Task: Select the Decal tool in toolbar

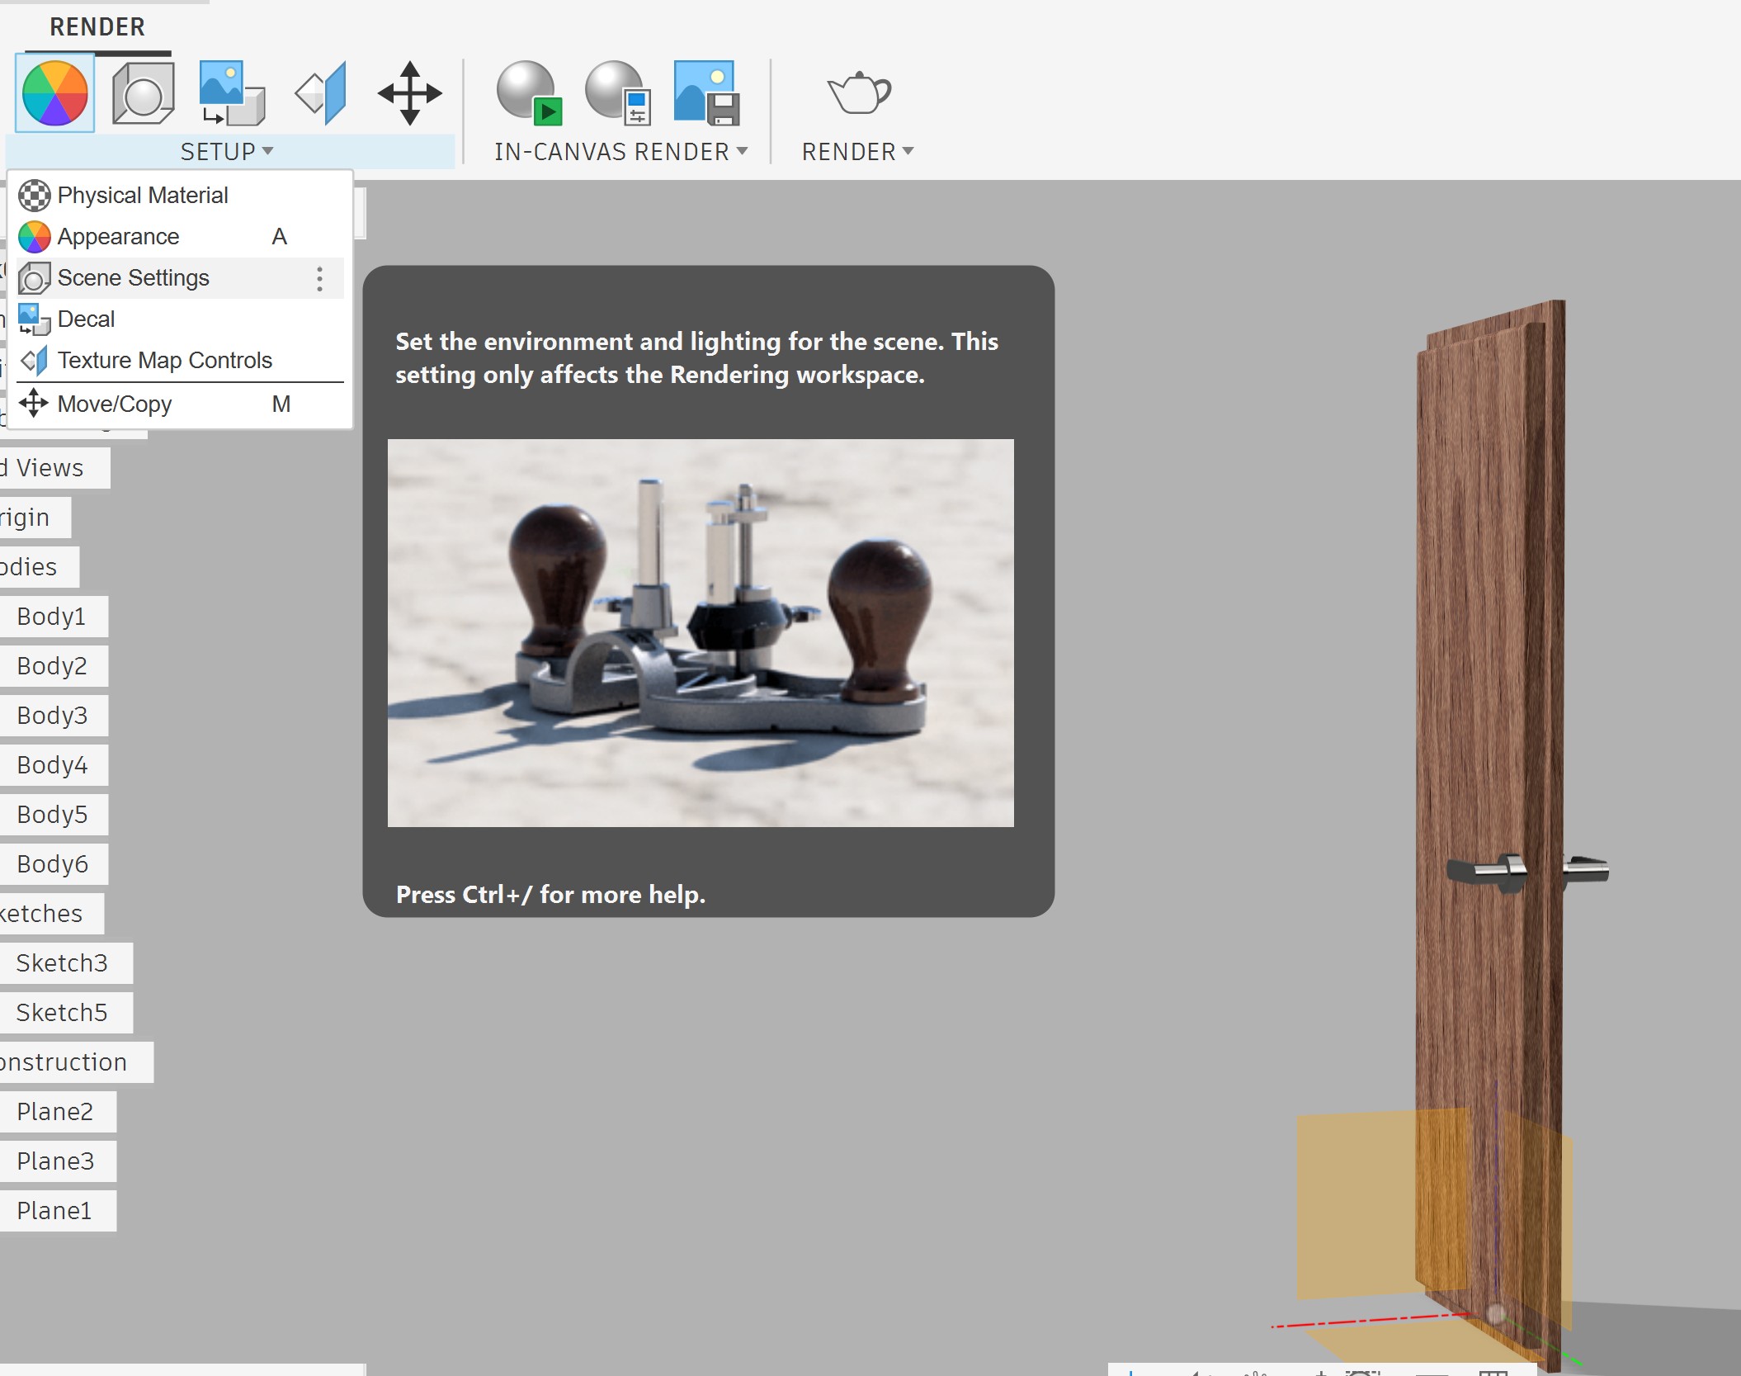Action: [x=232, y=93]
